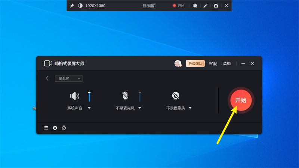Open the 菜单 menu
This screenshot has height=168, width=299.
227,63
